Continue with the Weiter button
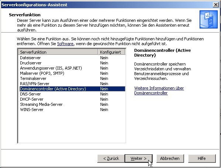Image resolution: width=221 pixels, height=168 pixels. pos(139,158)
